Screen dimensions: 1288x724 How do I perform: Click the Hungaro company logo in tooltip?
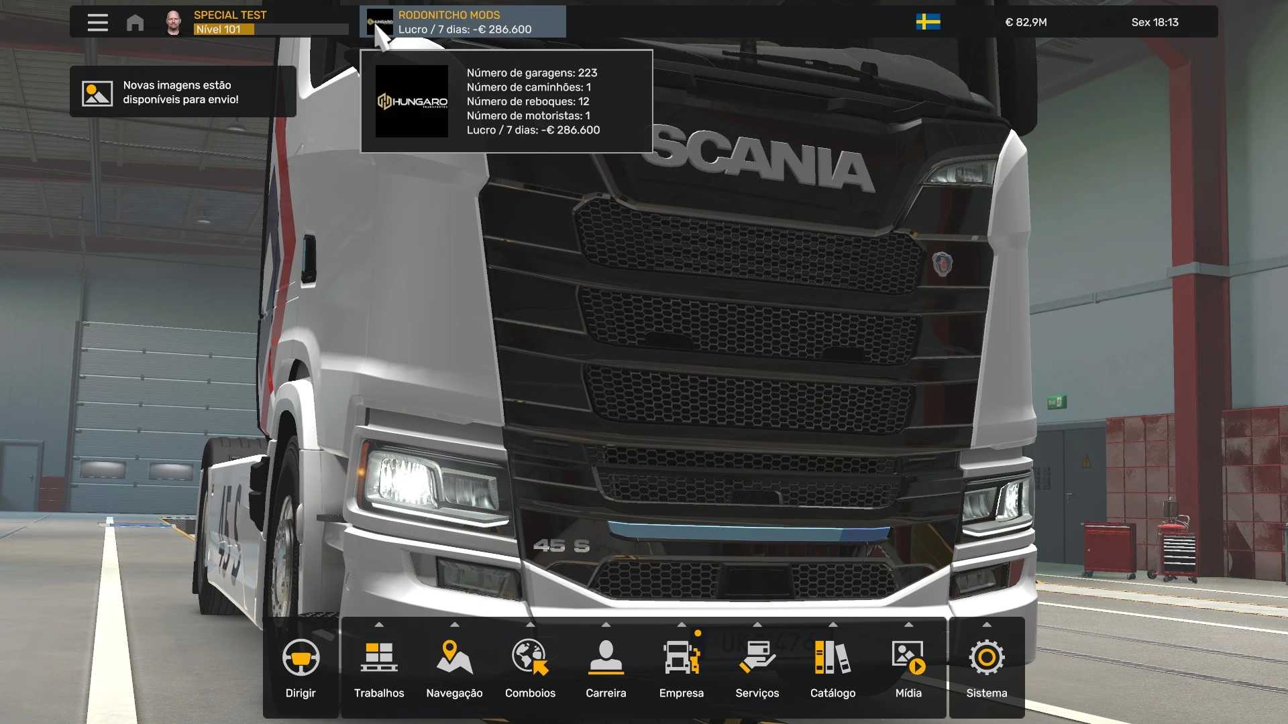click(x=412, y=101)
